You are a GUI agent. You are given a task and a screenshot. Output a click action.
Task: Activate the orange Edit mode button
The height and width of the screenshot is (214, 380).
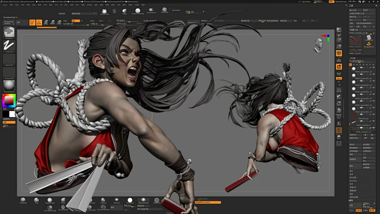coord(32,23)
